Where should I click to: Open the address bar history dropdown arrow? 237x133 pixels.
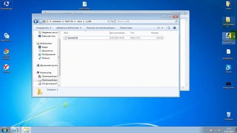coord(109,21)
